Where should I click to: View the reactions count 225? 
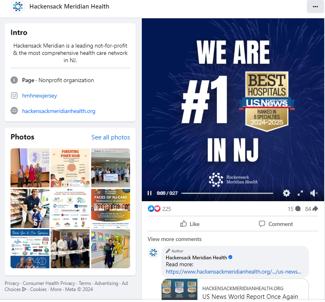(167, 209)
